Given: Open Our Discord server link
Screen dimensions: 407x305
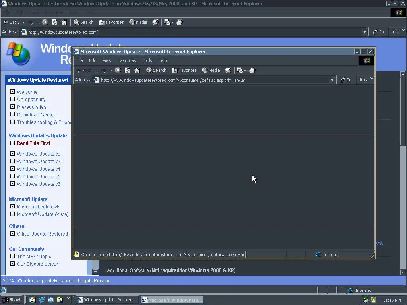Looking at the screenshot, I should point(38,264).
